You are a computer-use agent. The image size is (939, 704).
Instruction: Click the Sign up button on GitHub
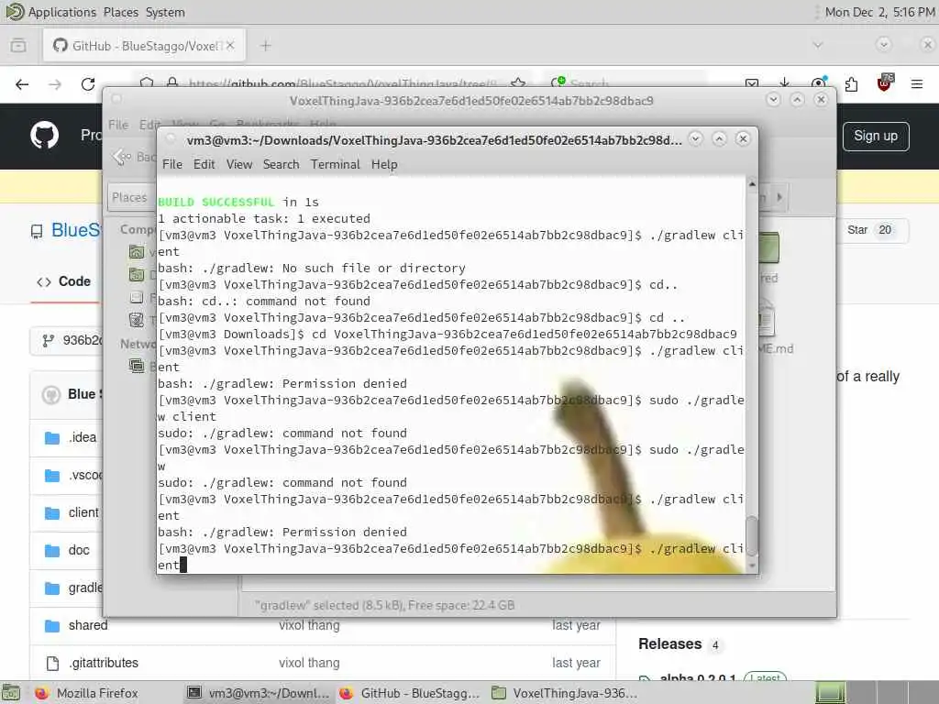click(x=876, y=137)
